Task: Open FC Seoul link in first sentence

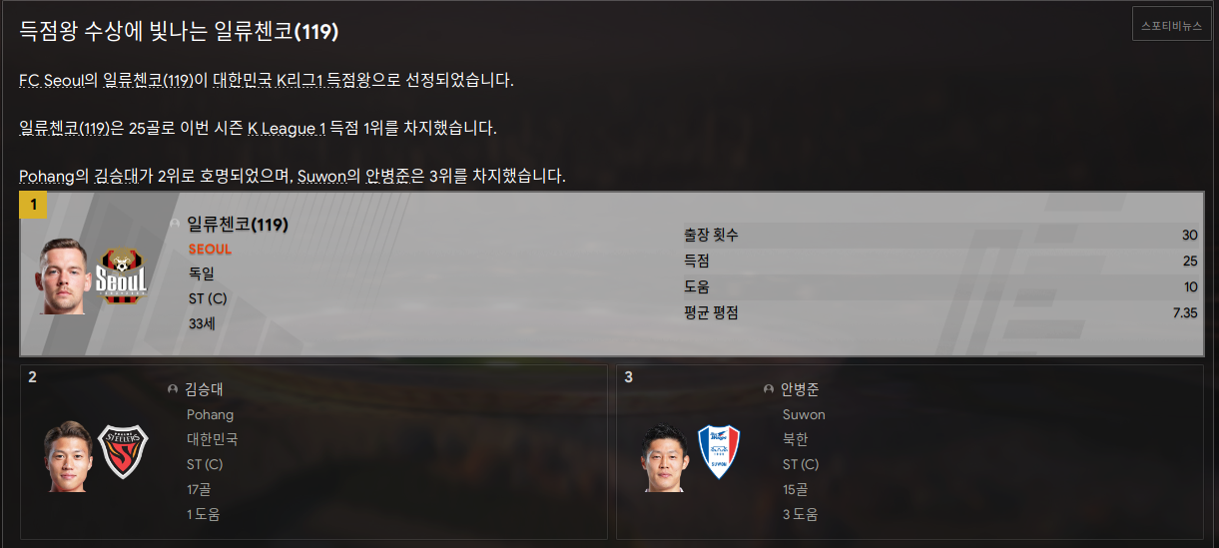Action: [52, 80]
